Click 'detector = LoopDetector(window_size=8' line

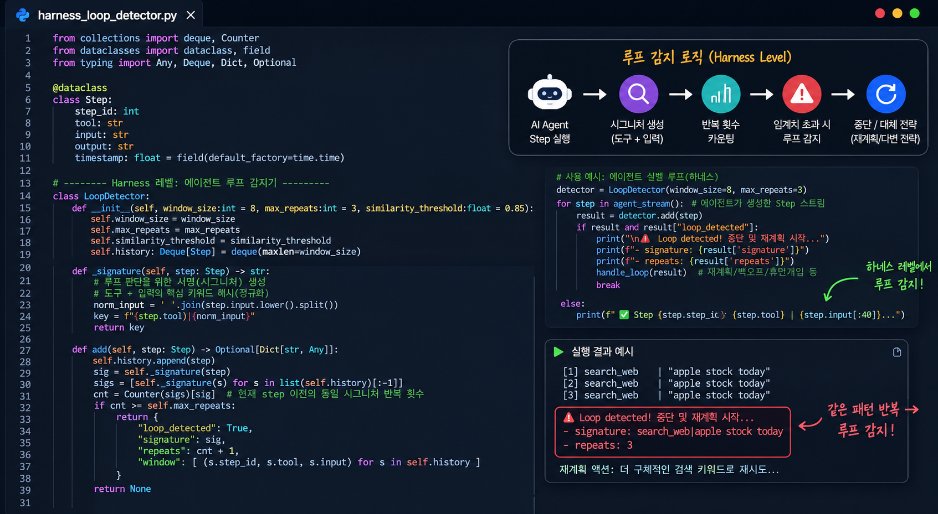681,190
